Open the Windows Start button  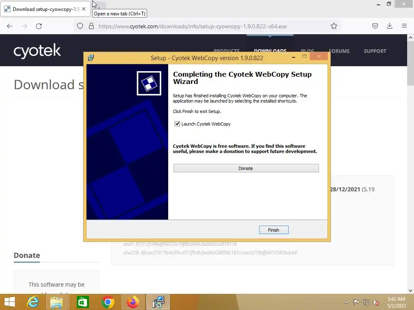click(x=10, y=302)
